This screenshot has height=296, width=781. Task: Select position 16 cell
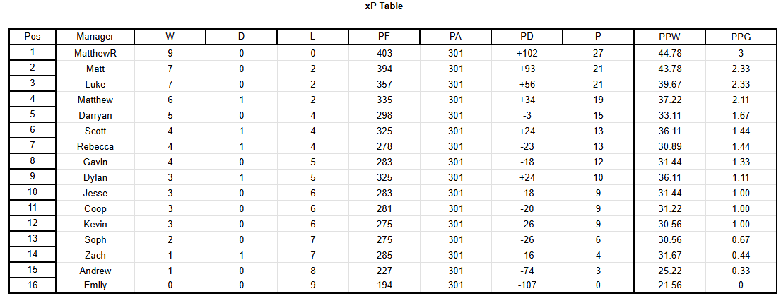(x=33, y=285)
